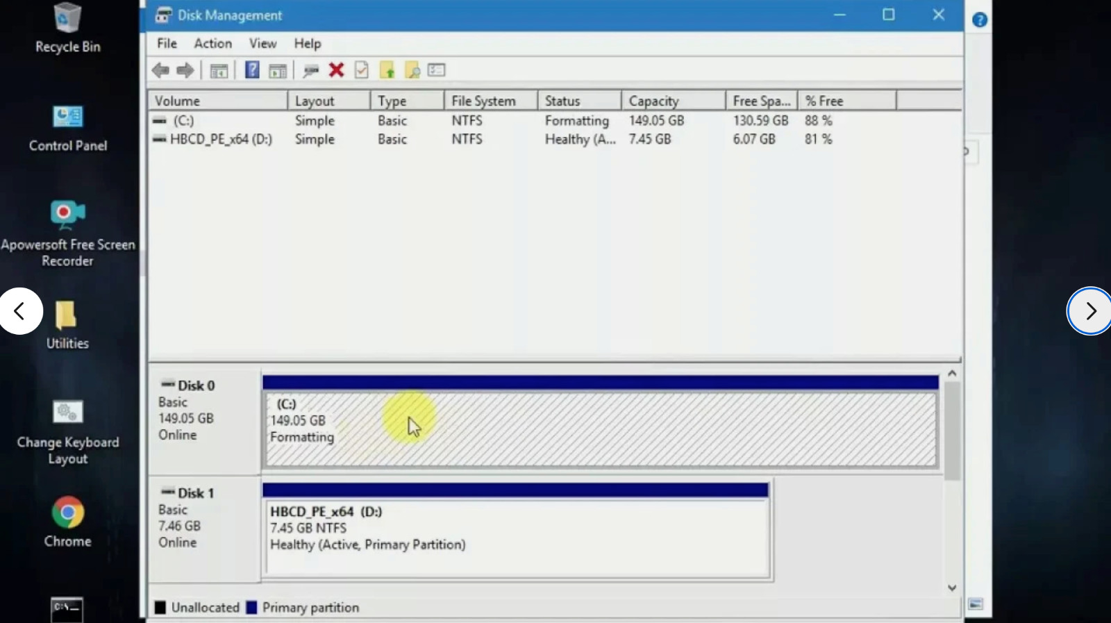Select the HBCD_PE_x64 (D:) volume row
The height and width of the screenshot is (623, 1111).
[555, 139]
